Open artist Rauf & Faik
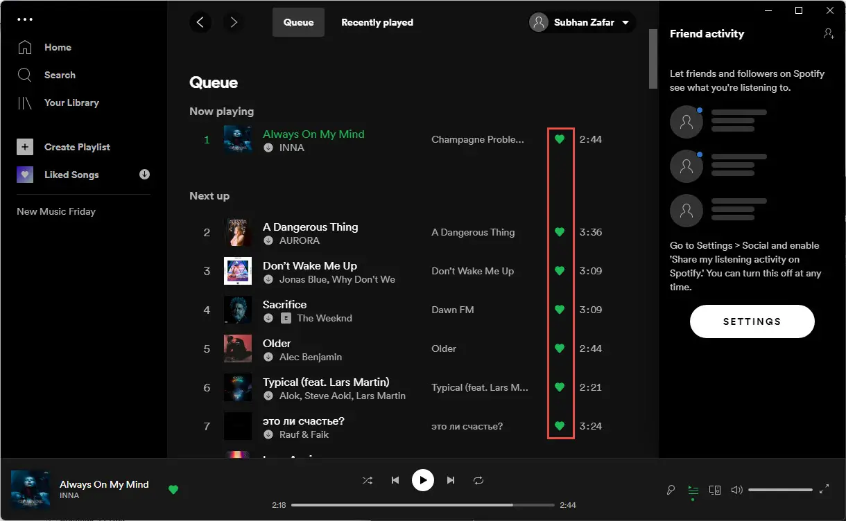Viewport: 846px width, 521px height. [x=304, y=434]
